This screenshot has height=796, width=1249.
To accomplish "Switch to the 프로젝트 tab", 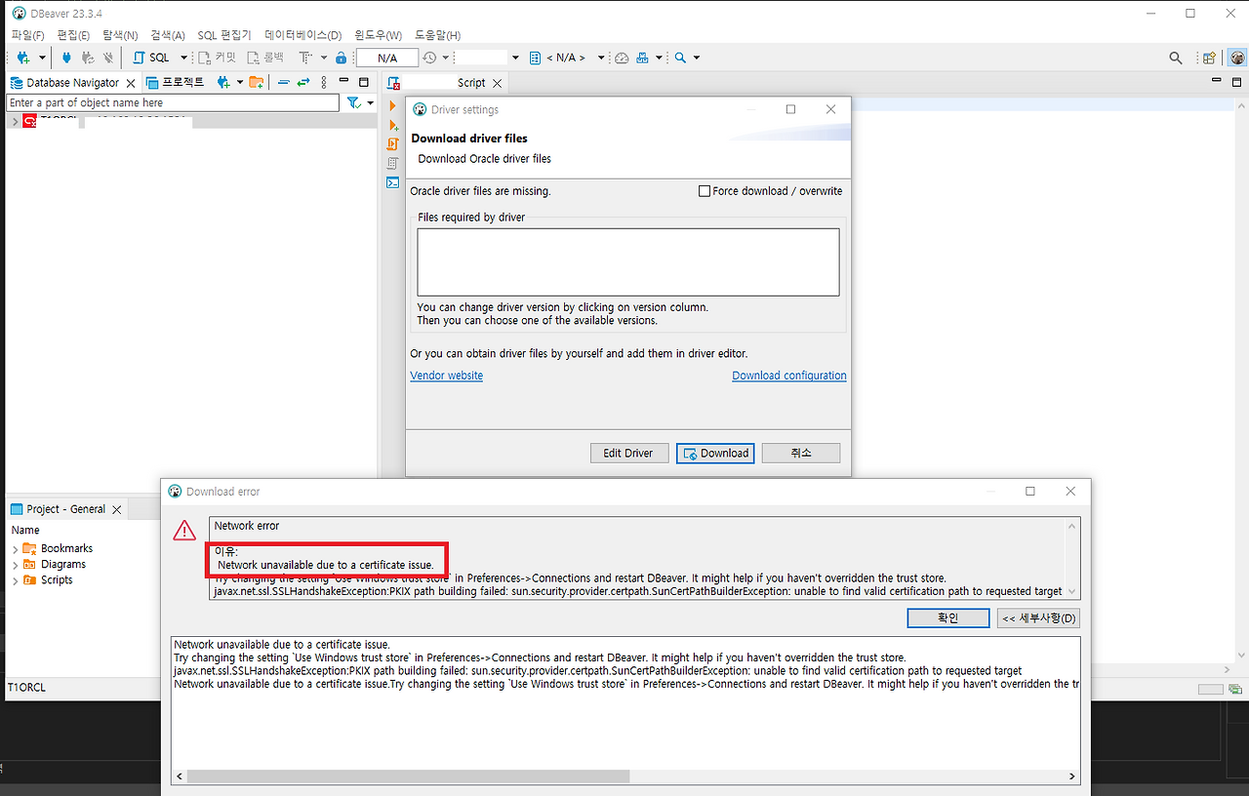I will click(175, 83).
